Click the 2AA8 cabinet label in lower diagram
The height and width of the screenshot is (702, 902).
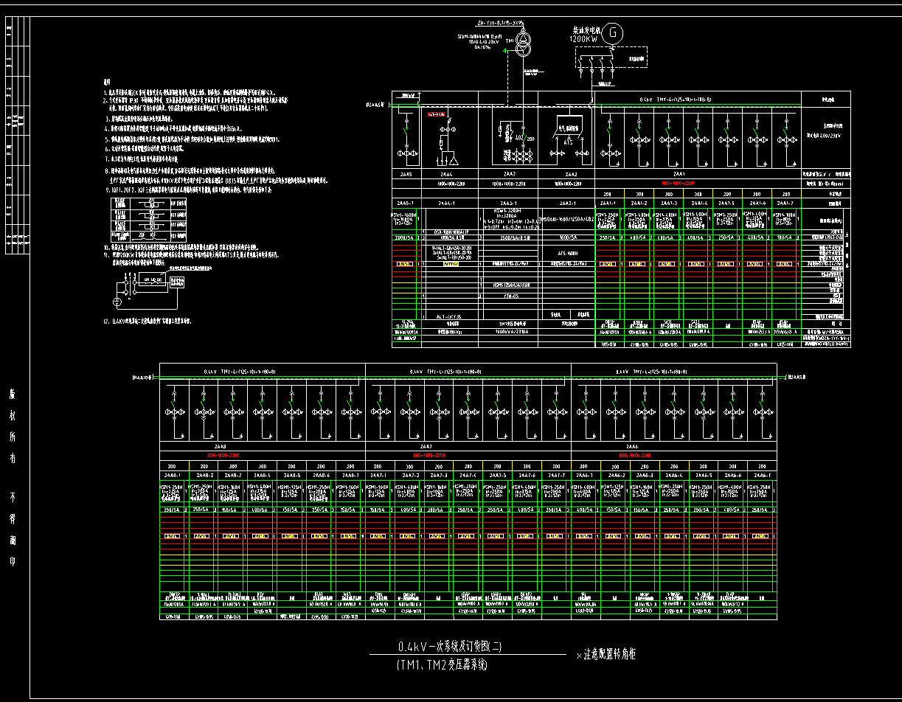pyautogui.click(x=220, y=447)
